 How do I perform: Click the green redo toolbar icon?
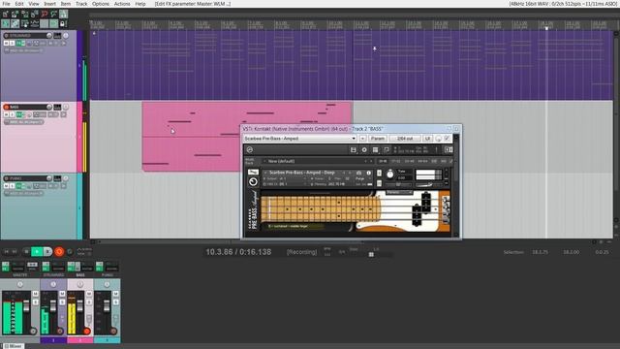point(54,14)
